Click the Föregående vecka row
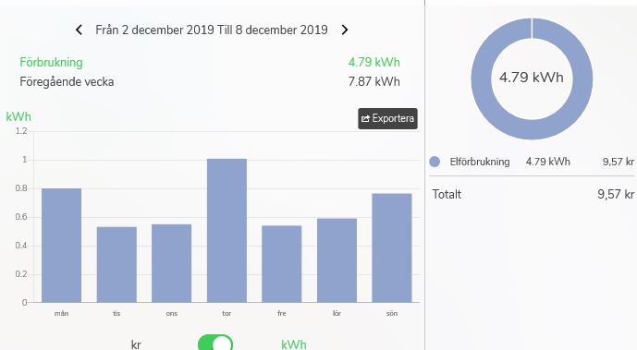The height and width of the screenshot is (350, 637). 210,81
